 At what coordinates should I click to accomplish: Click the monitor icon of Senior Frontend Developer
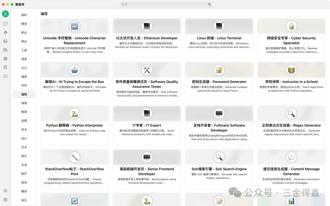(x=147, y=157)
